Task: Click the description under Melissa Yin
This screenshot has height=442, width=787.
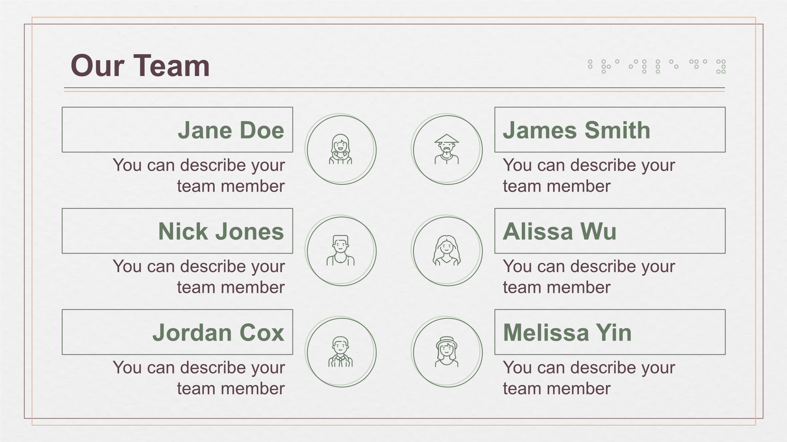Action: pos(589,378)
